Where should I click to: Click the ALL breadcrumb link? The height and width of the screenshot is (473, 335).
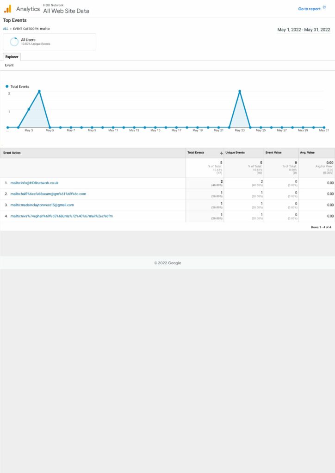[6, 29]
